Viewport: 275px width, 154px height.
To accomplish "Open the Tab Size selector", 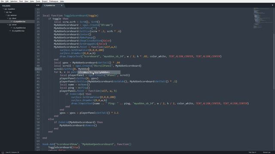I will point(252,152).
